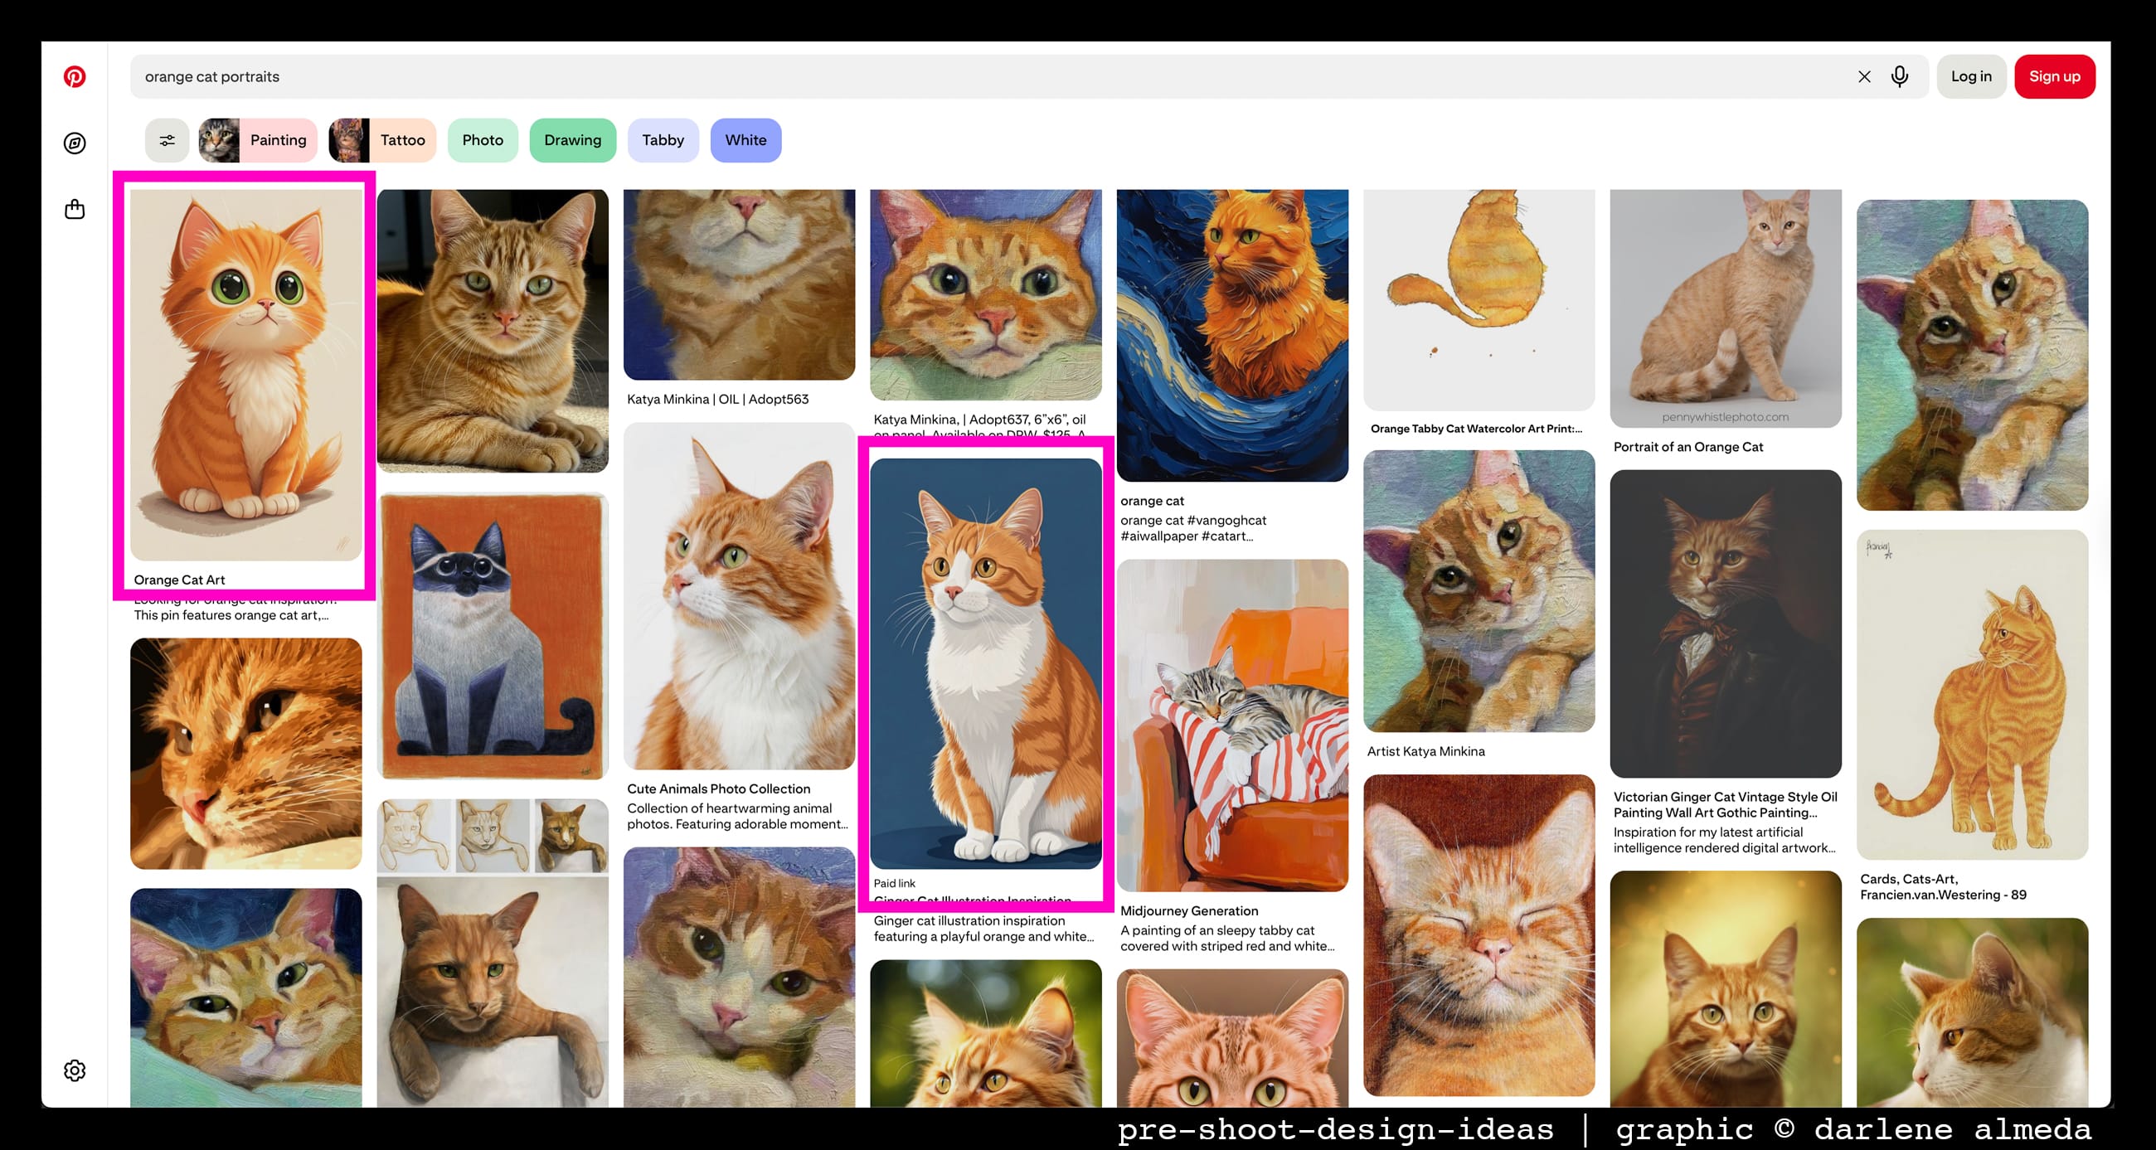Image resolution: width=2156 pixels, height=1150 pixels.
Task: Open the Francien van Westering cat card image
Action: 1972,694
